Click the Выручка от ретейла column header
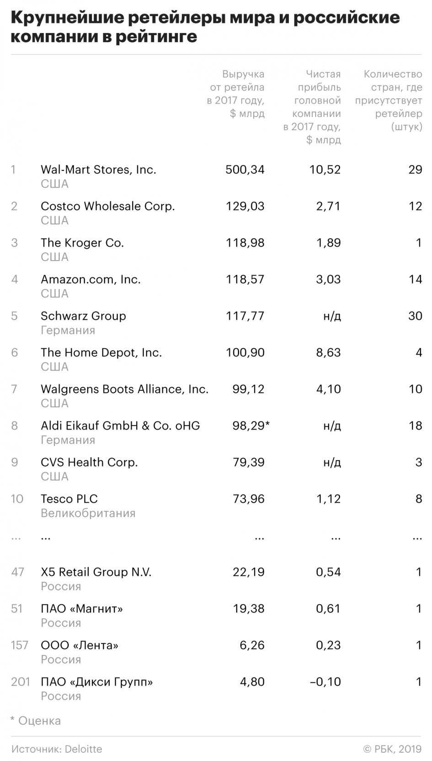Screen dimensions: 432x761 pyautogui.click(x=236, y=94)
